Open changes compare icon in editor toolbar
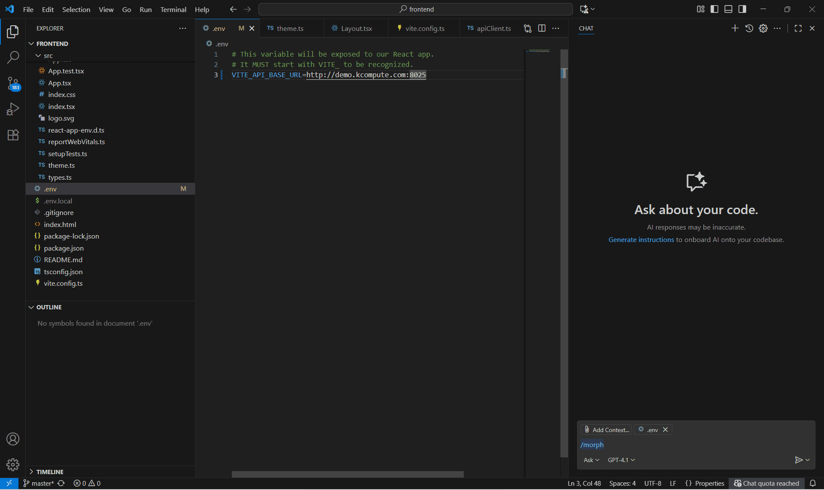 pyautogui.click(x=528, y=28)
